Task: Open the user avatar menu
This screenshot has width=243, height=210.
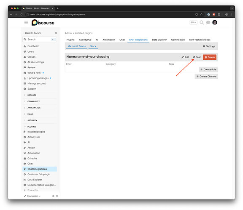Action: click(215, 22)
